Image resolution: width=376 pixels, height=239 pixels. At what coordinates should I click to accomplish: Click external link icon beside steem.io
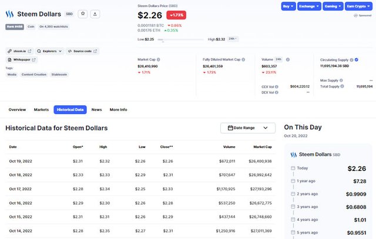(x=29, y=51)
